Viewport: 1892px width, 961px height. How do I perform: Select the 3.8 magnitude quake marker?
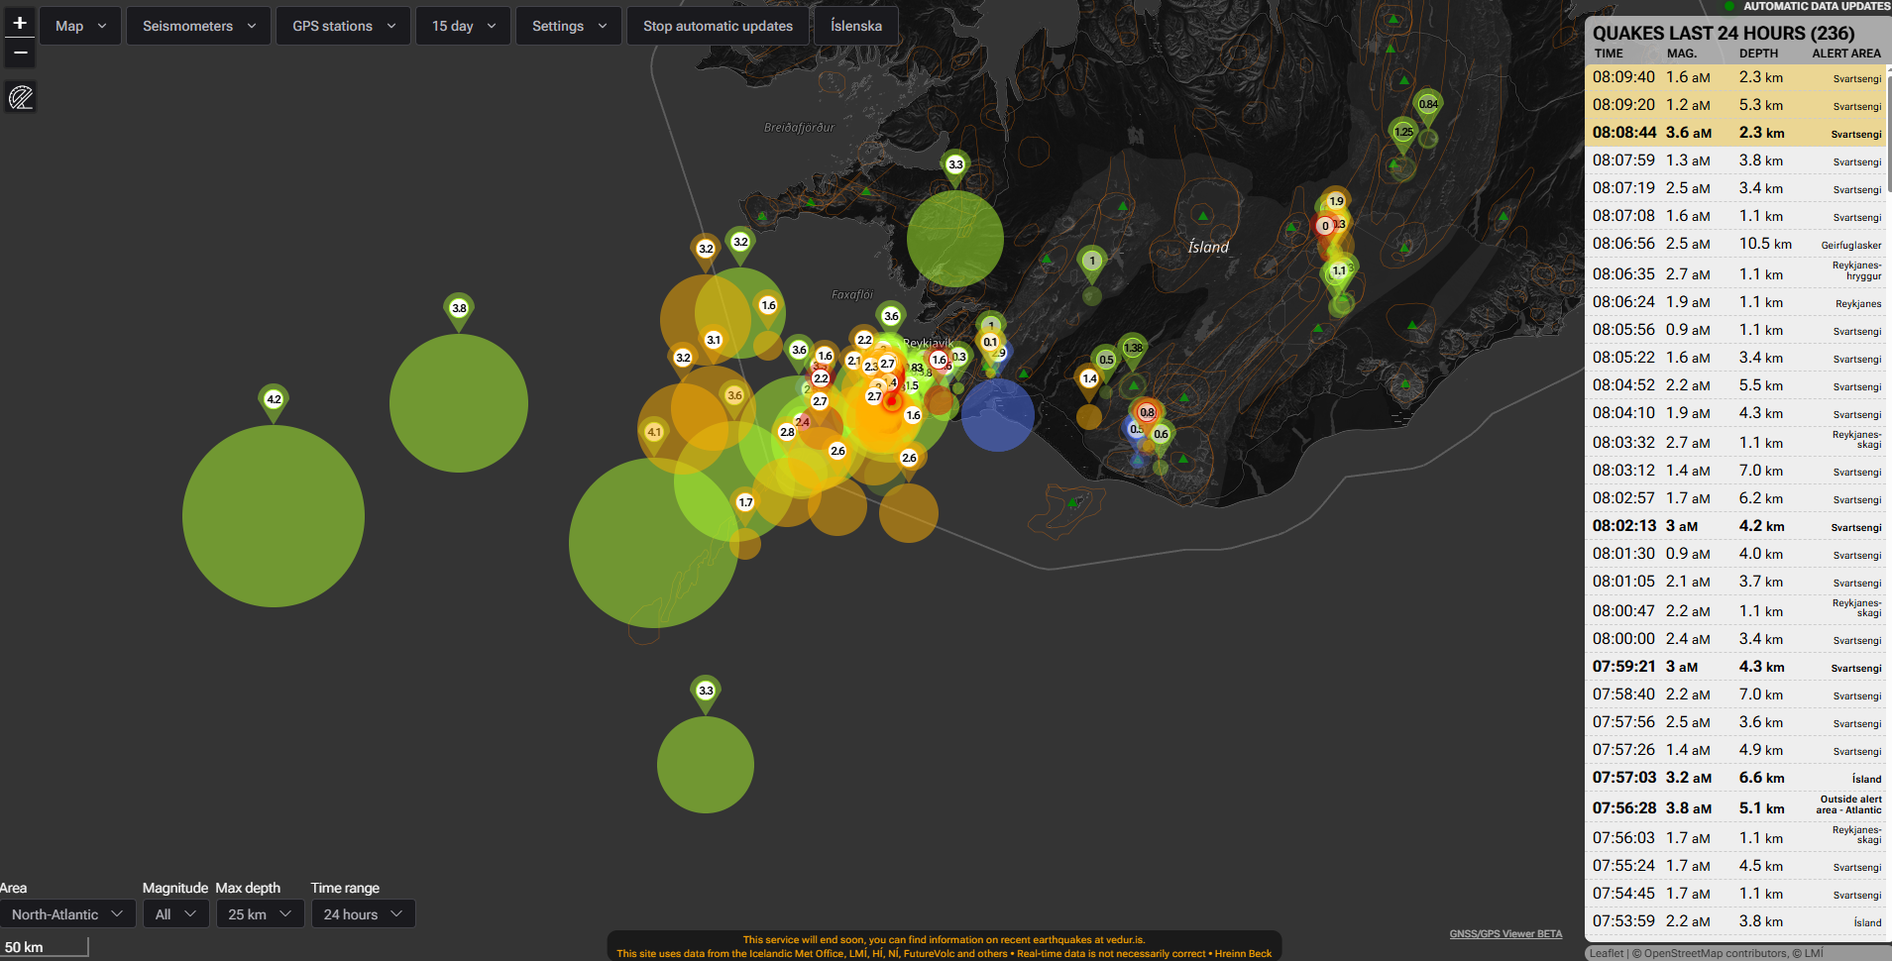pyautogui.click(x=458, y=310)
